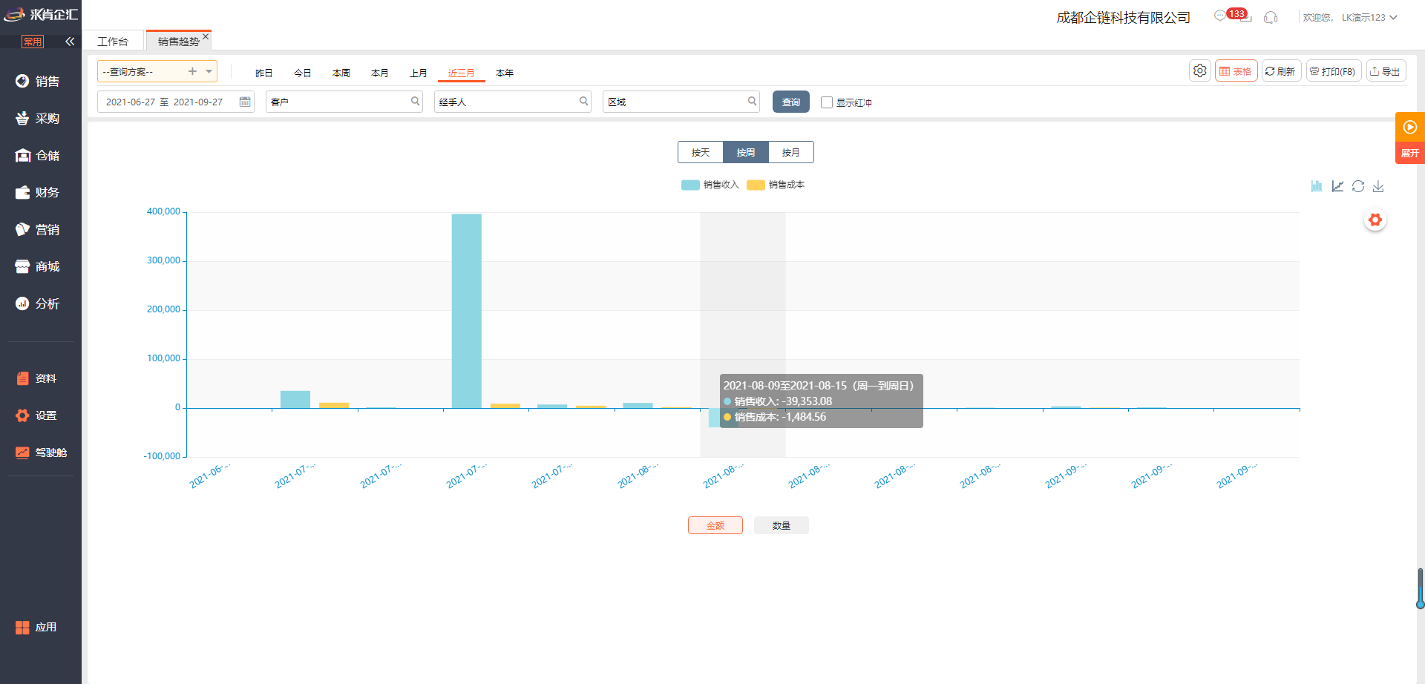Toggle the 数量 metric button
Image resolution: width=1425 pixels, height=684 pixels.
coord(781,525)
